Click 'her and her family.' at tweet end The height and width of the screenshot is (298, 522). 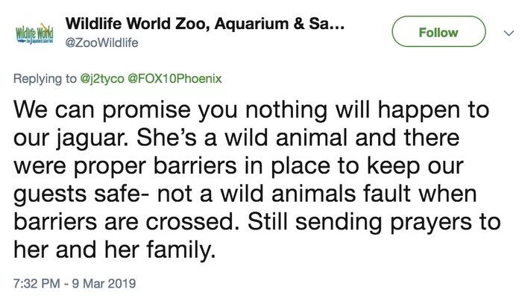[x=115, y=250]
